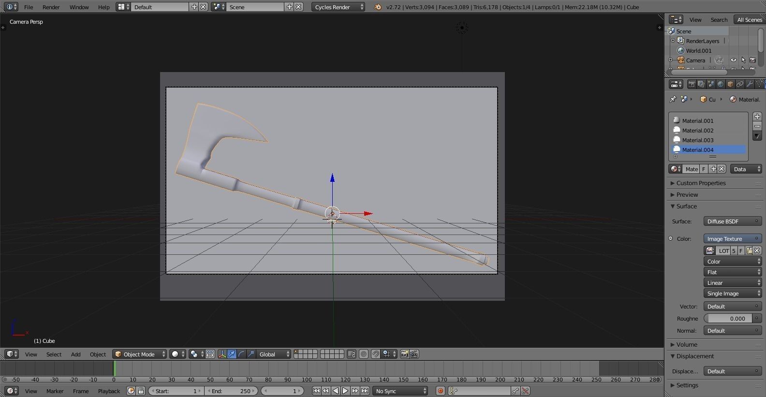
Task: Open the Window menu
Action: coord(79,7)
